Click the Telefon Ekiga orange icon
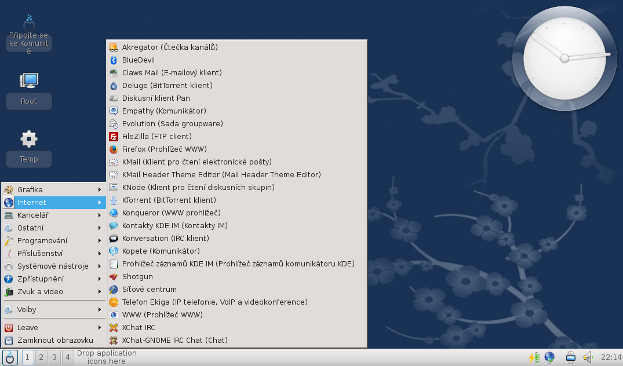Screen dimensions: 623x366 pos(114,302)
